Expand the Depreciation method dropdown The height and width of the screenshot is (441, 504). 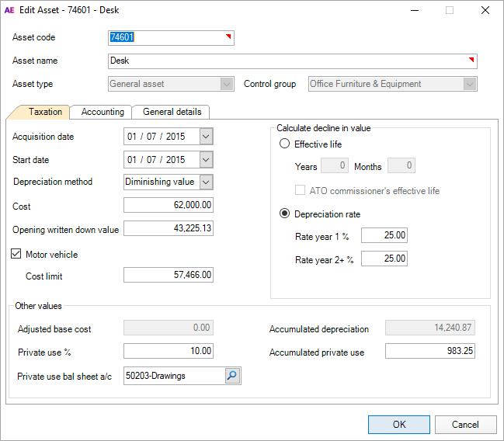point(206,182)
